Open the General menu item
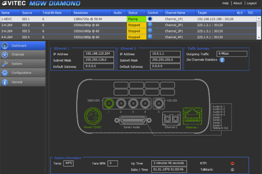The image size is (262, 174). tap(23, 82)
